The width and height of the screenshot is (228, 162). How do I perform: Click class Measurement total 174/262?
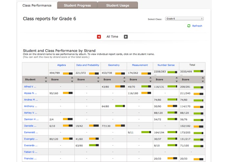[x=133, y=73]
